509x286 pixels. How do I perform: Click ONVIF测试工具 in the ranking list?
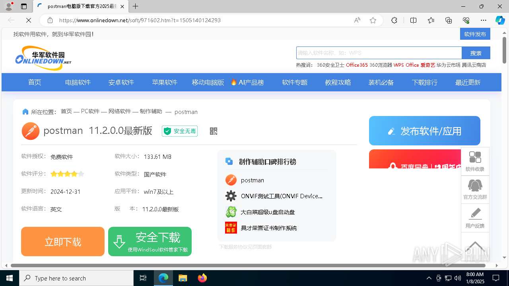282,196
